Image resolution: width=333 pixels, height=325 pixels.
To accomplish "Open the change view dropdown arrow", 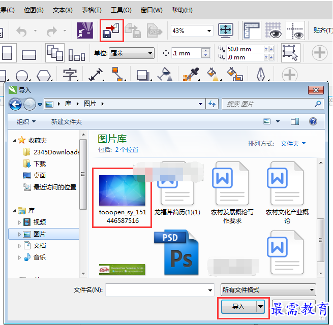I will 278,121.
